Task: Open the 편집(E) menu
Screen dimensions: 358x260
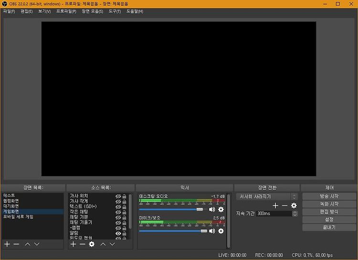Action: [x=26, y=11]
